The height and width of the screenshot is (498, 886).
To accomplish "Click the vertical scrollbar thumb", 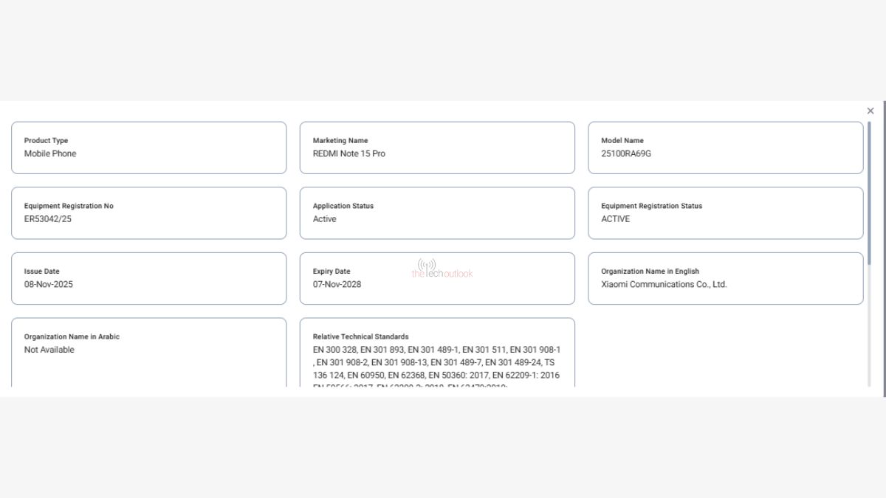I will (869, 193).
